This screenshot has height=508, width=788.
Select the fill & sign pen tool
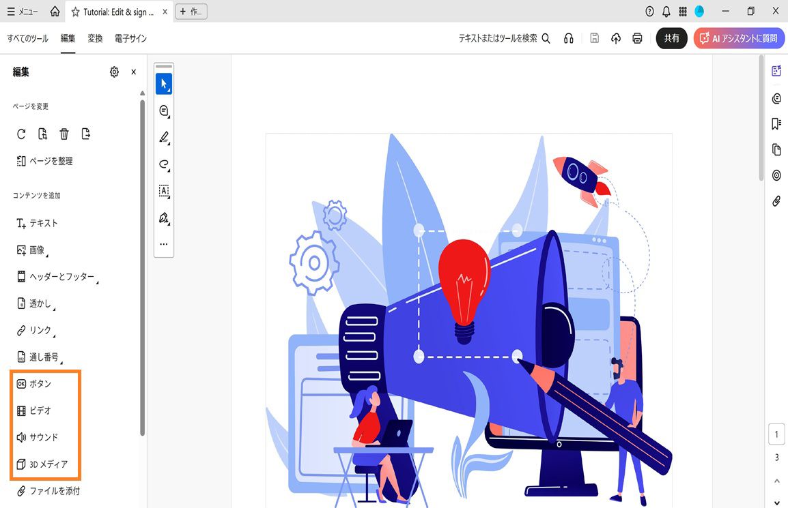click(x=164, y=218)
